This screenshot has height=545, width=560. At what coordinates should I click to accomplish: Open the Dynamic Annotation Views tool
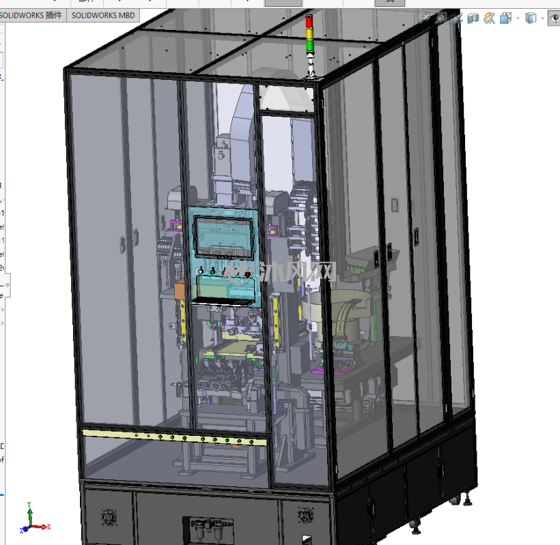(x=489, y=18)
